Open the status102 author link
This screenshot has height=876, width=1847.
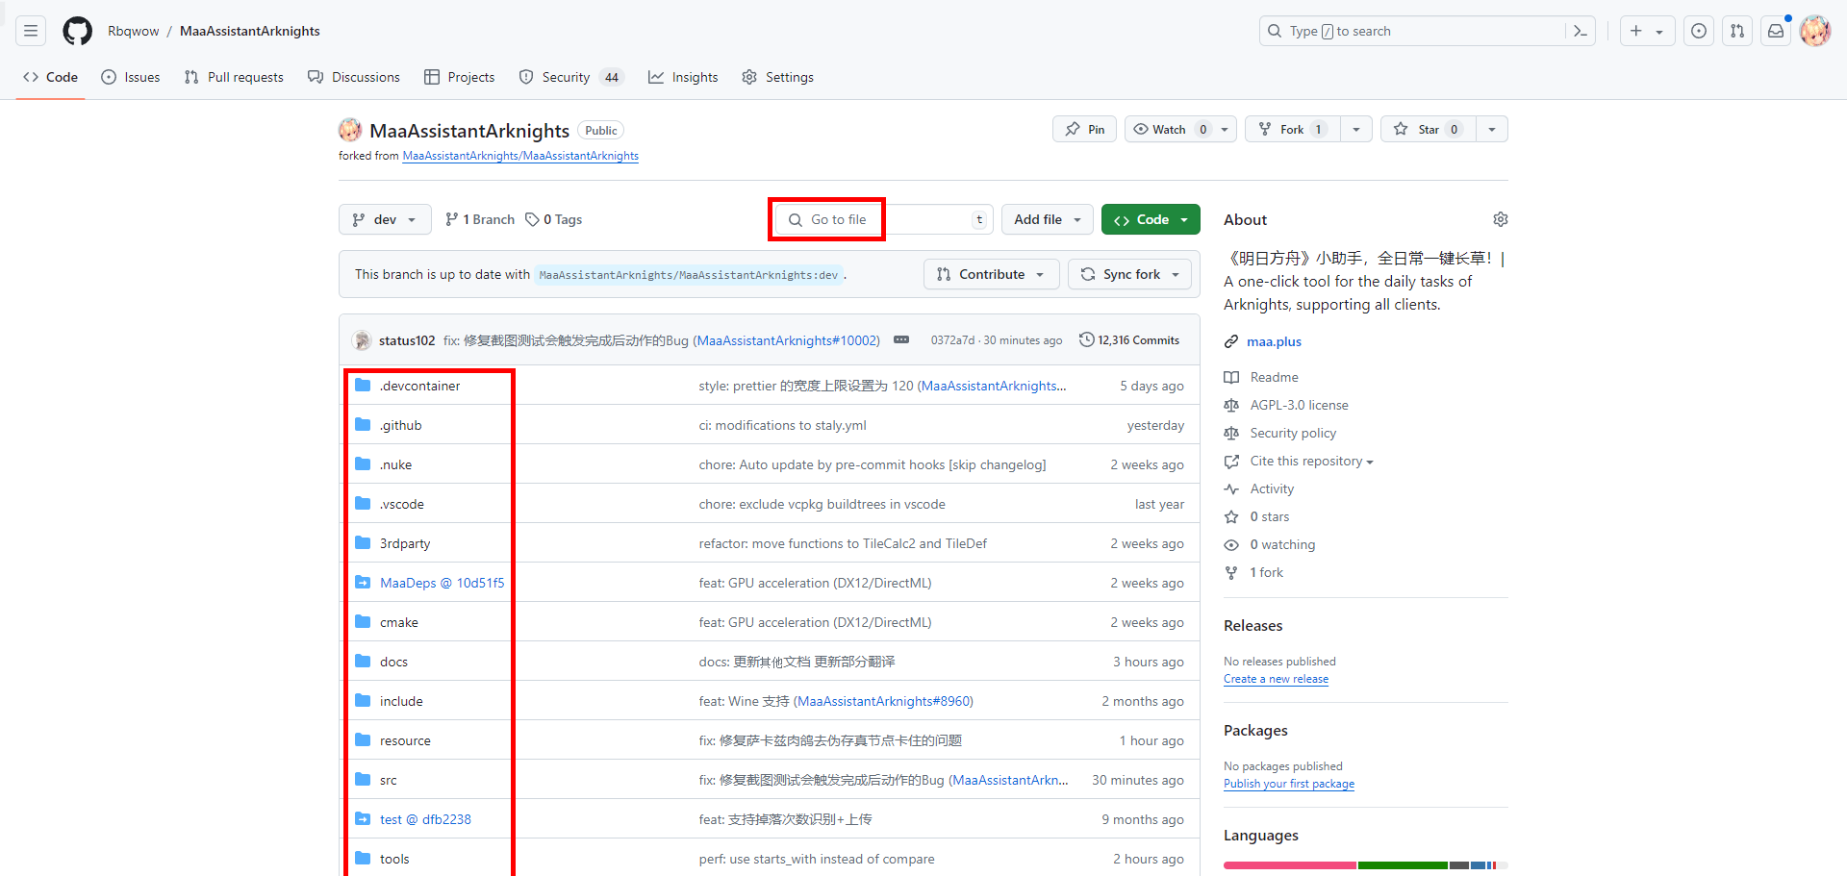[407, 340]
